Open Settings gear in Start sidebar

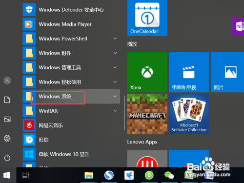[7, 139]
